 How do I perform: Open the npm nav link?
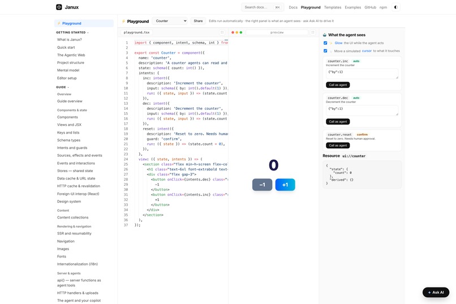coord(383,7)
